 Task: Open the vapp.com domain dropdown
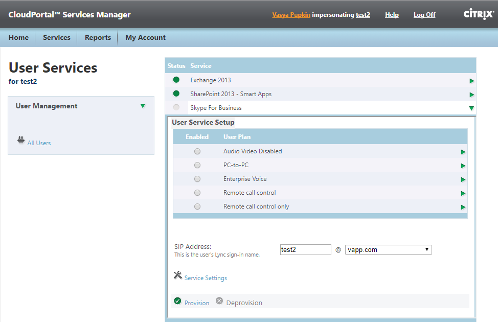tap(389, 249)
